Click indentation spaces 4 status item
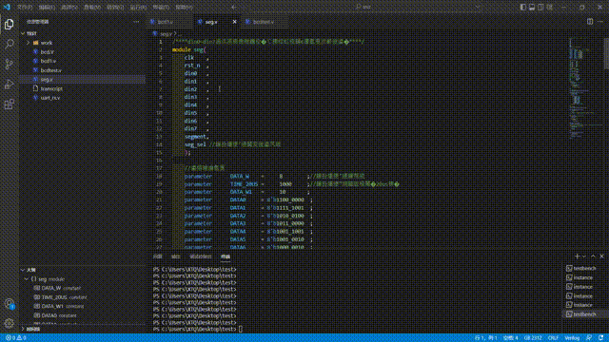The height and width of the screenshot is (342, 609). point(510,338)
